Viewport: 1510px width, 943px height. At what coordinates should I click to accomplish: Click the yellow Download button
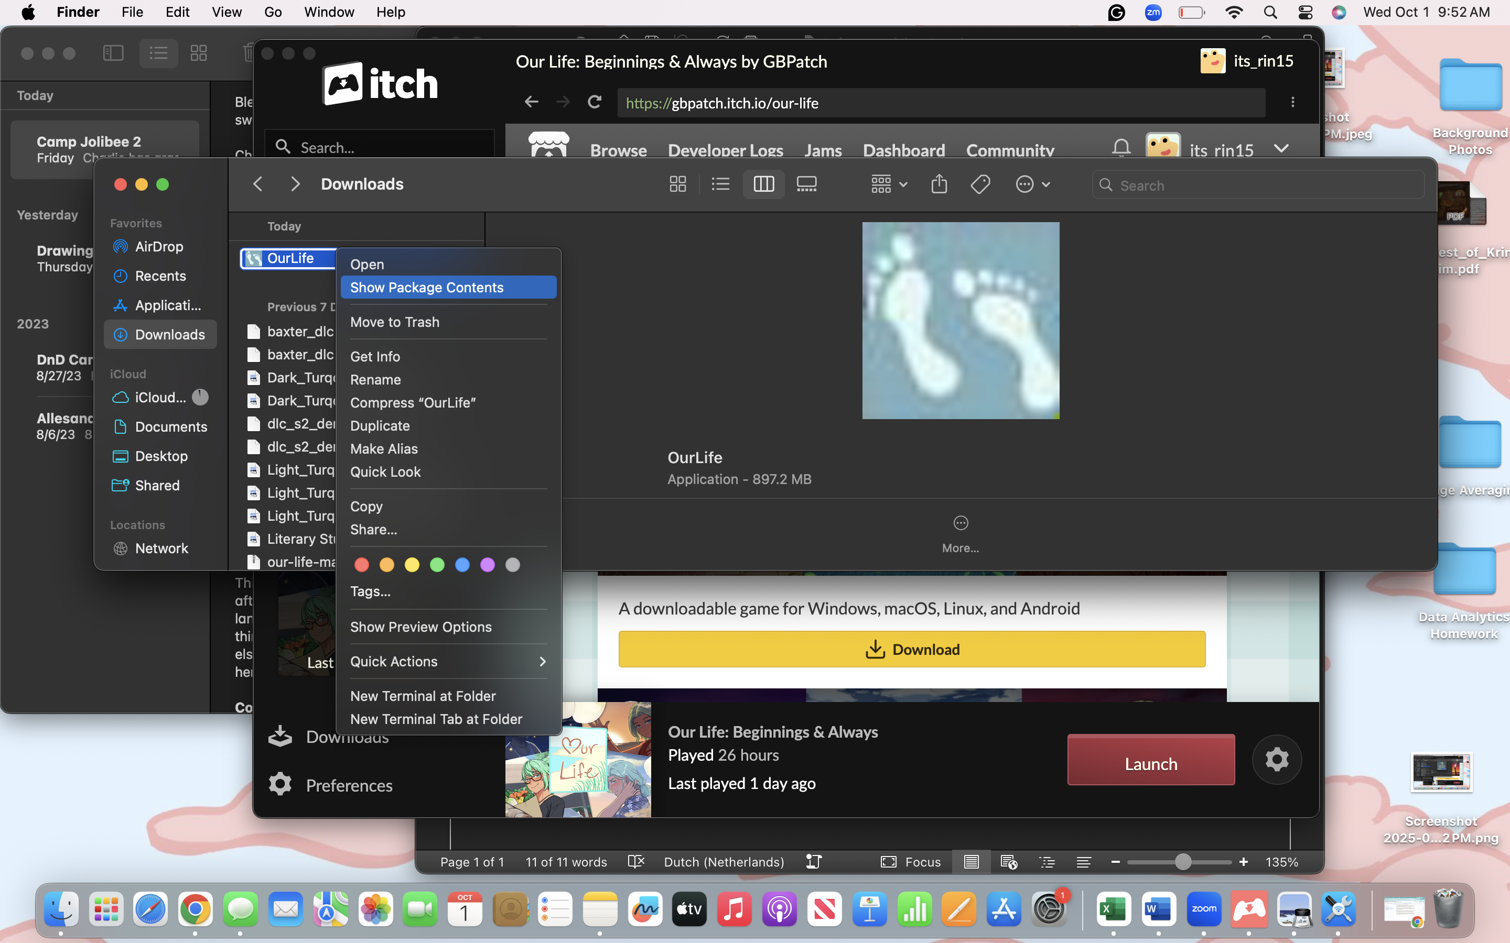(x=912, y=649)
